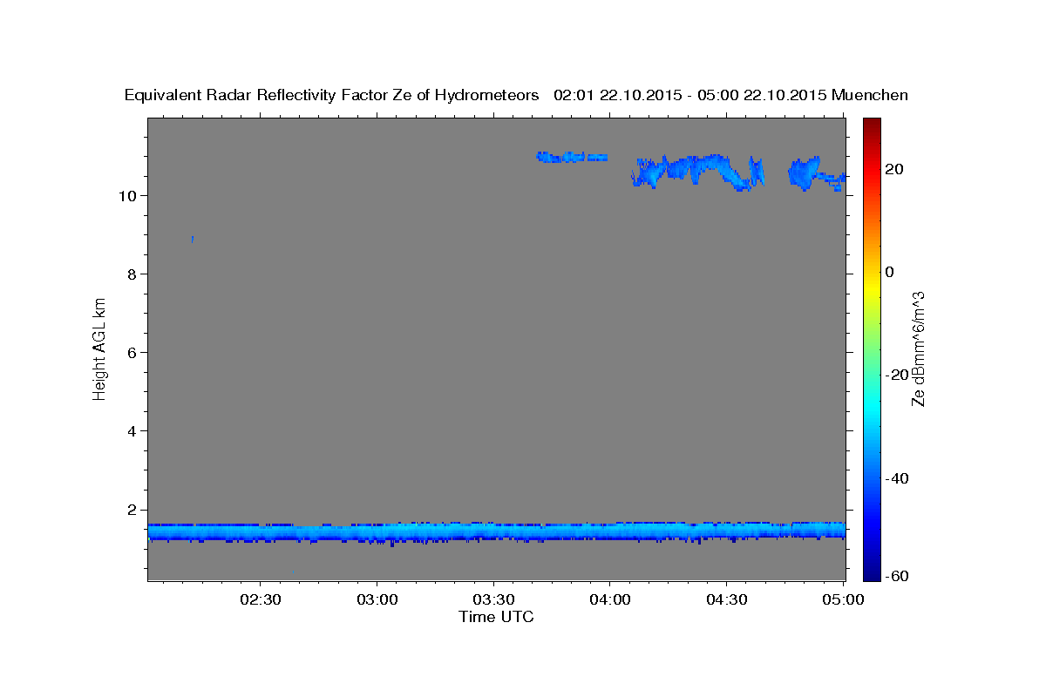
Task: Click the height axis label '6'
Action: pos(132,352)
